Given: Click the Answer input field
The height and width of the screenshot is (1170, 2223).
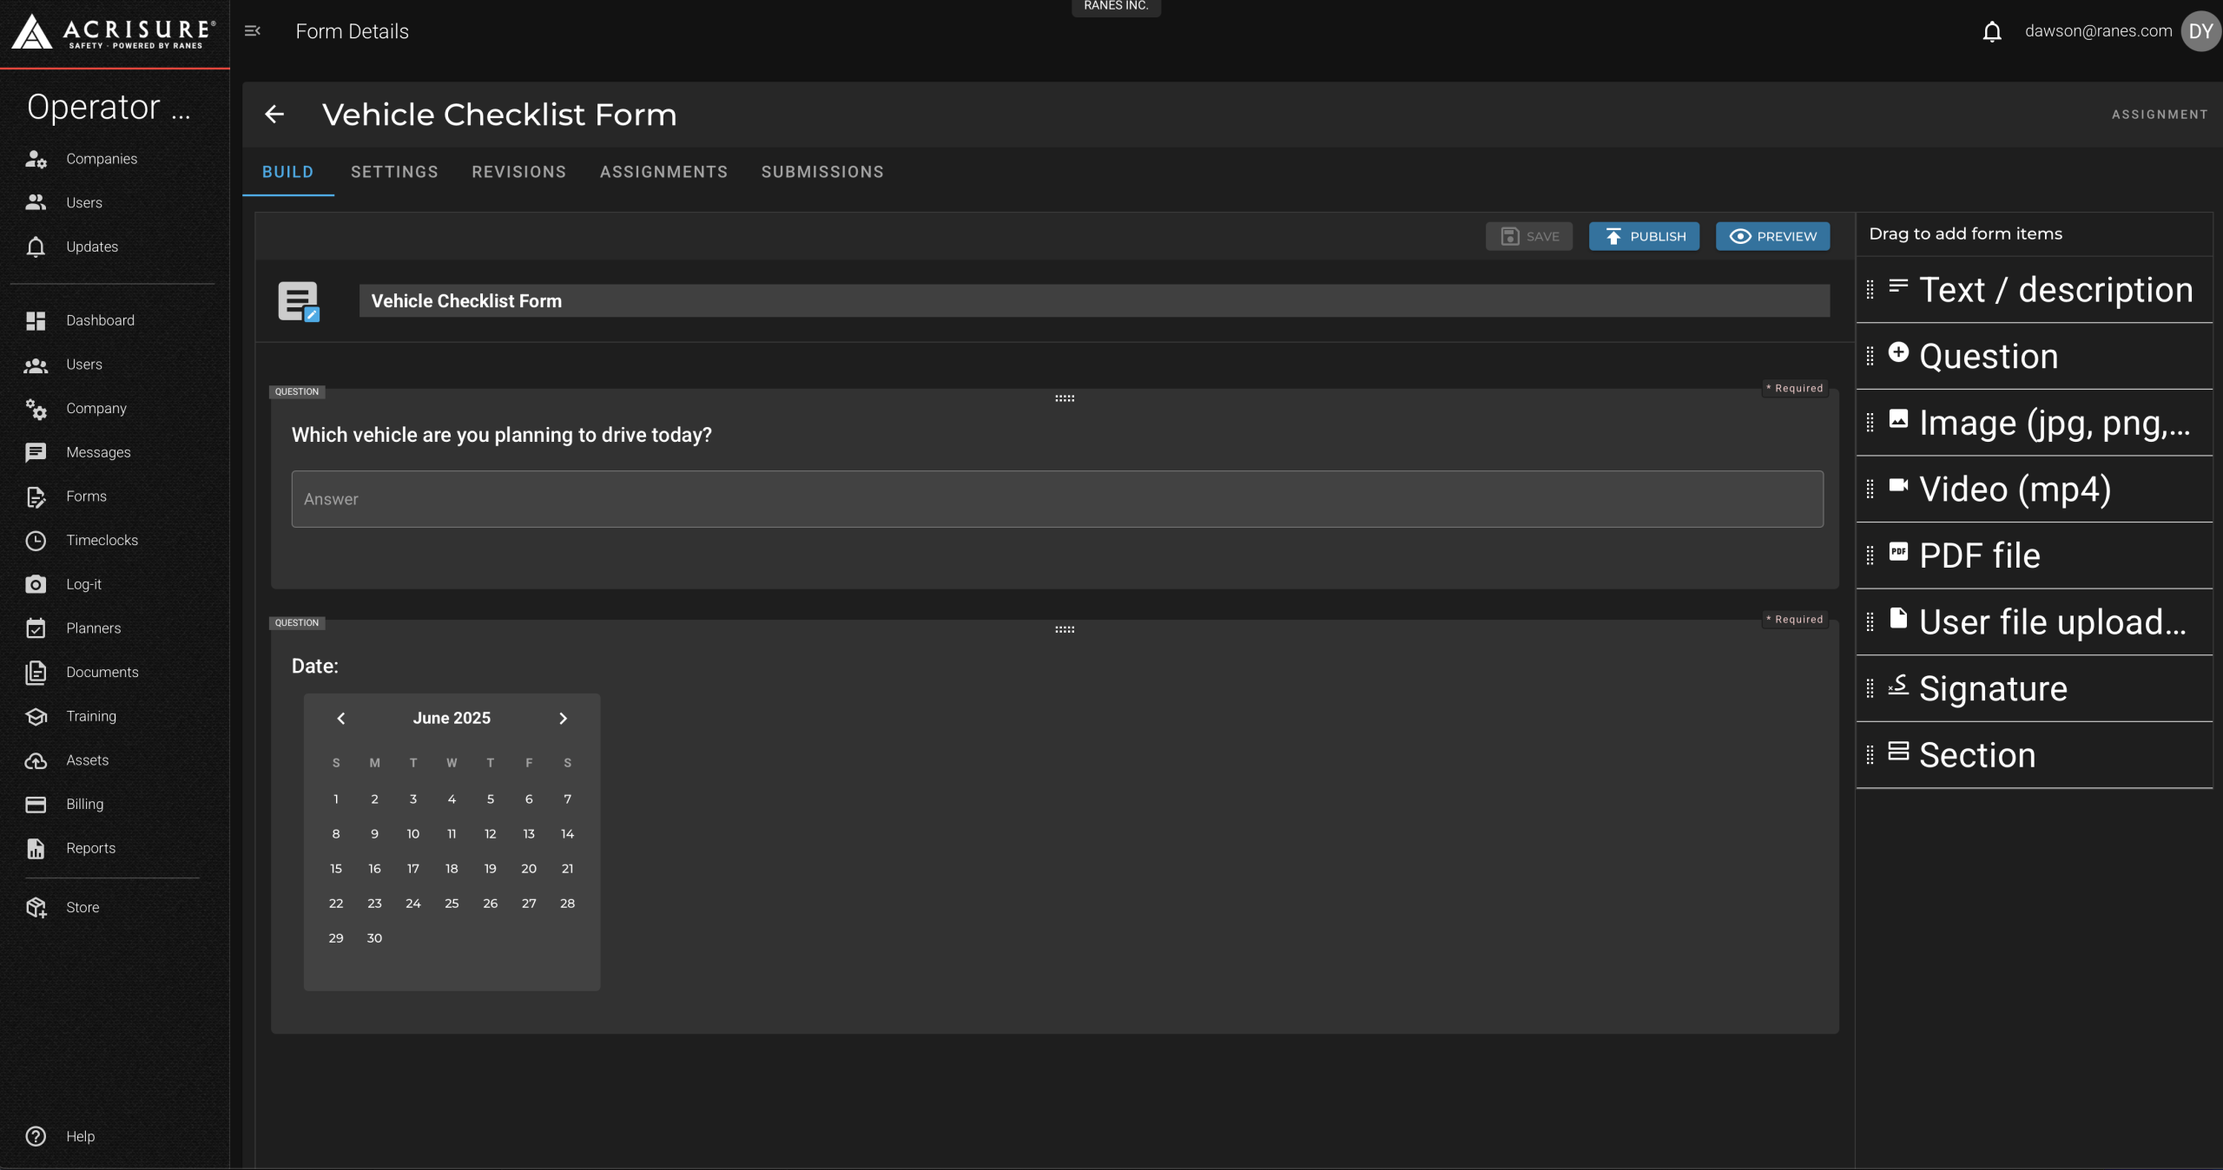Looking at the screenshot, I should (1057, 499).
